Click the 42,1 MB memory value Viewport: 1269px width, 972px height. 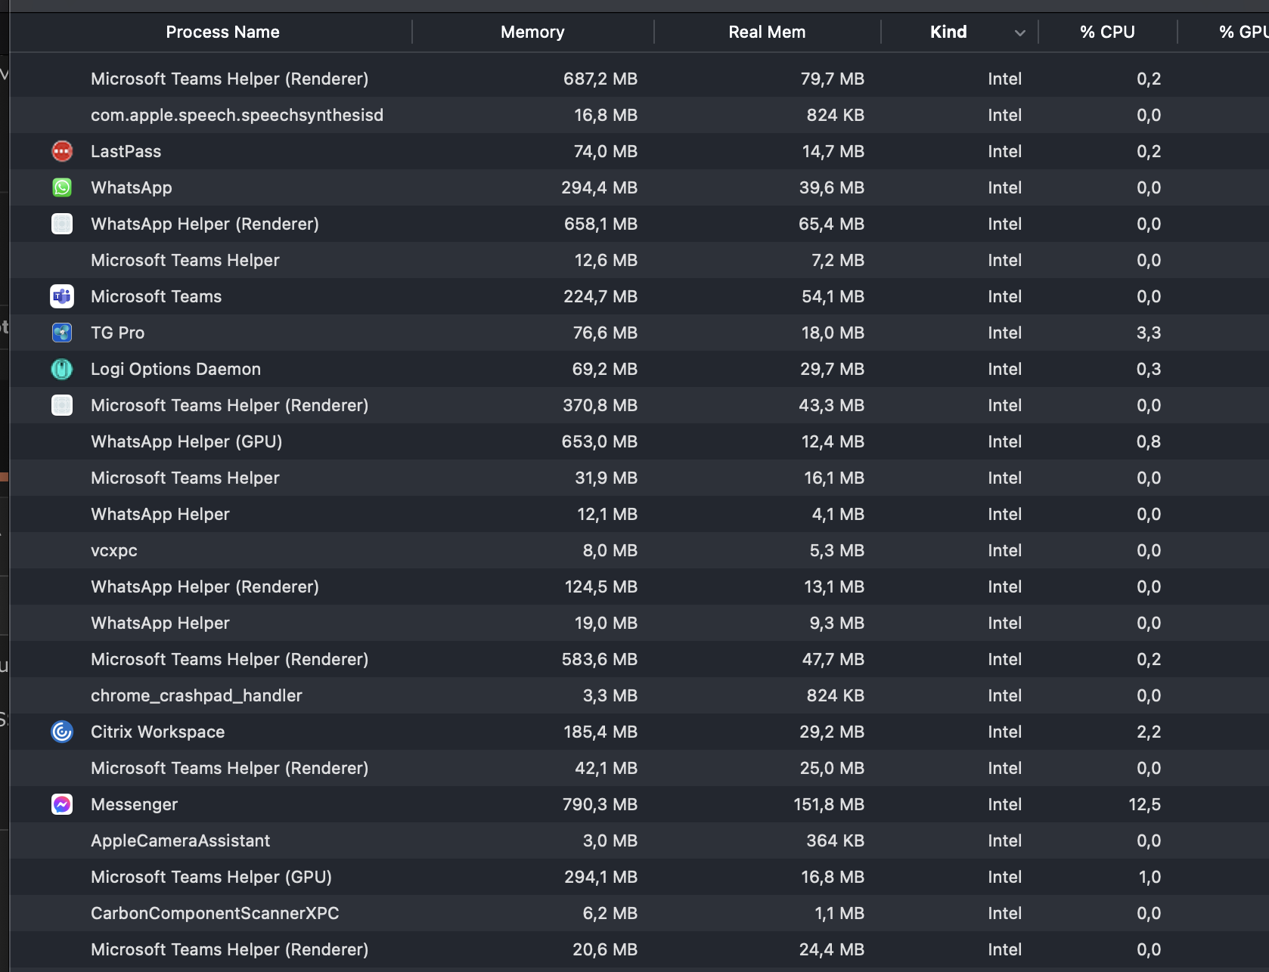coord(607,768)
